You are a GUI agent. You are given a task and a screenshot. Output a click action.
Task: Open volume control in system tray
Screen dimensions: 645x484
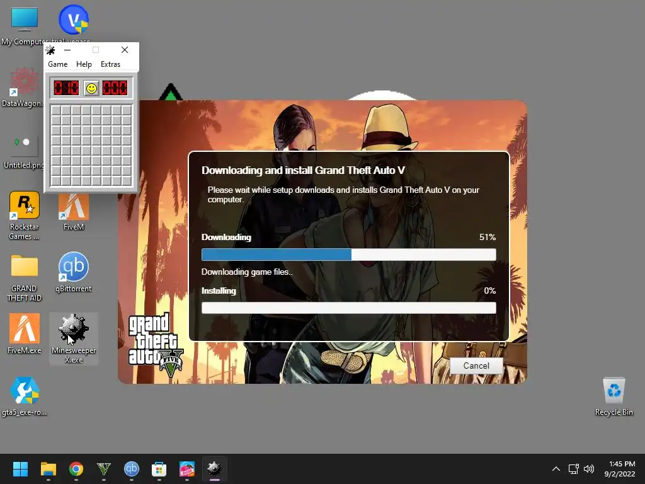tap(589, 469)
